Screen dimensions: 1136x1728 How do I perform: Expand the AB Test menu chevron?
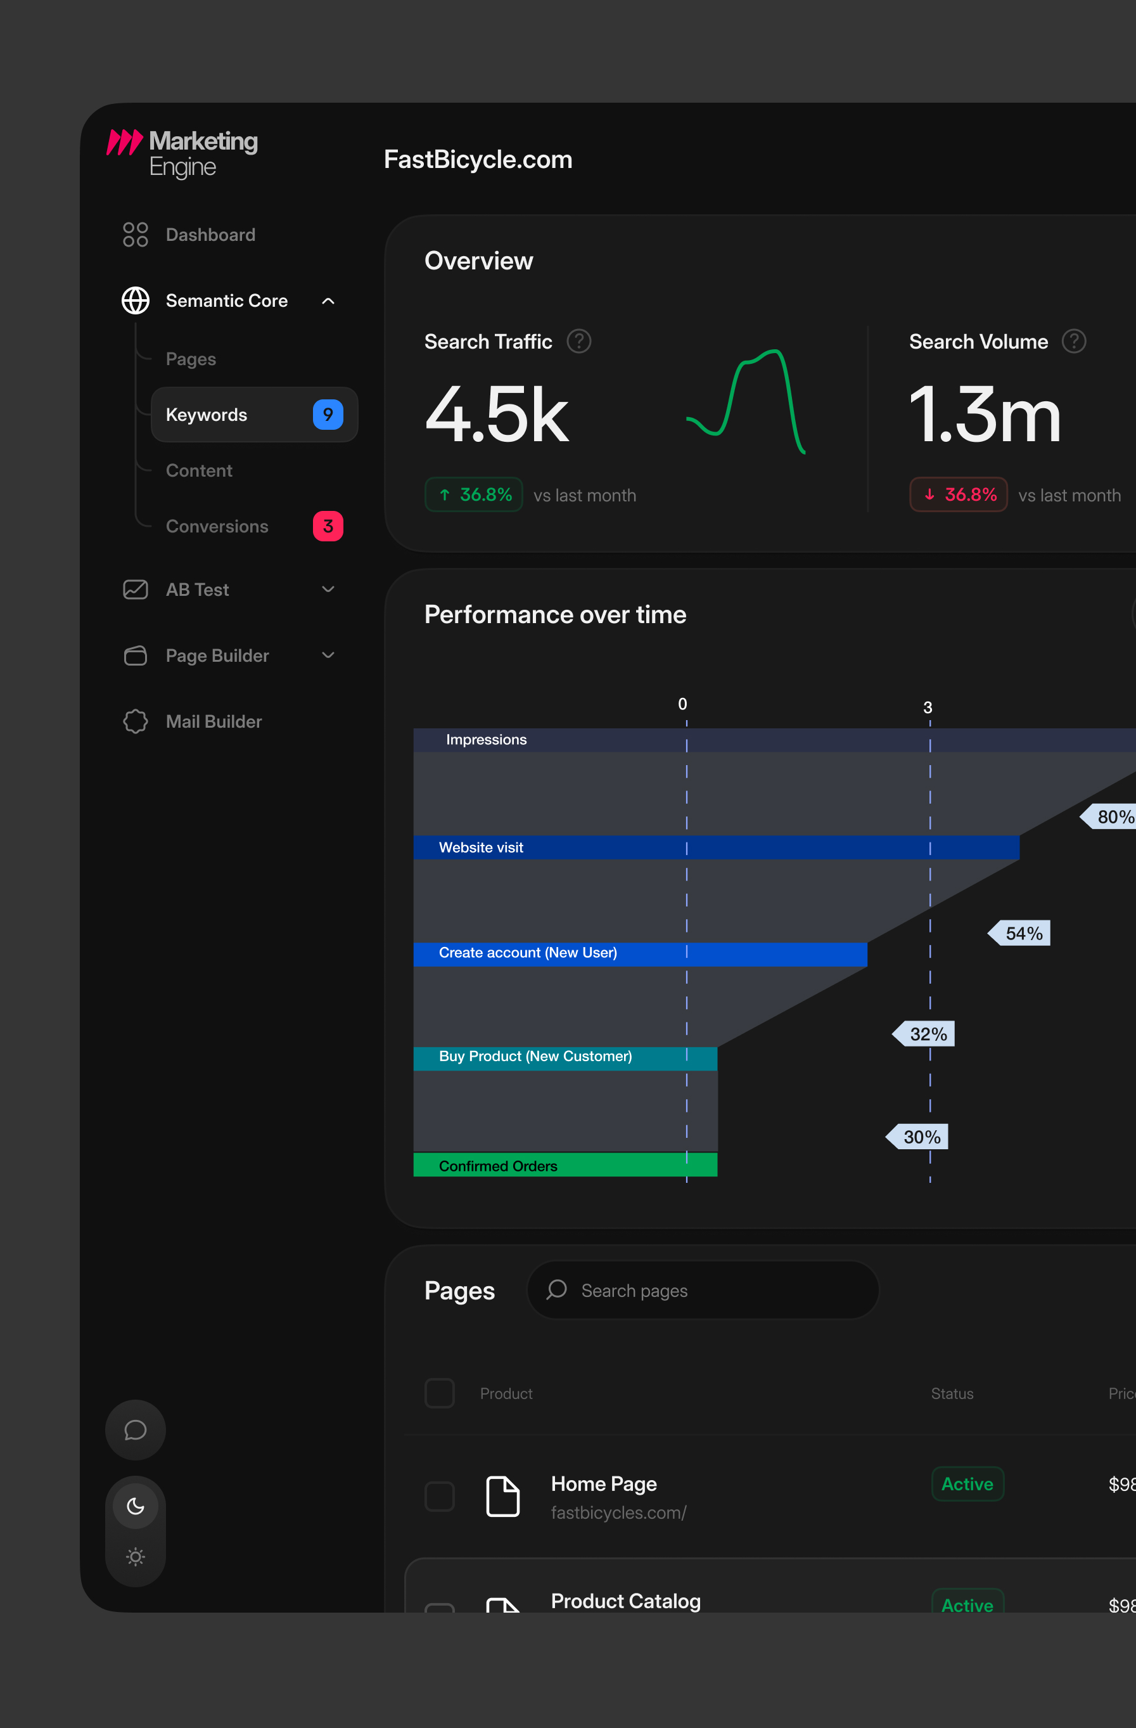pos(328,590)
